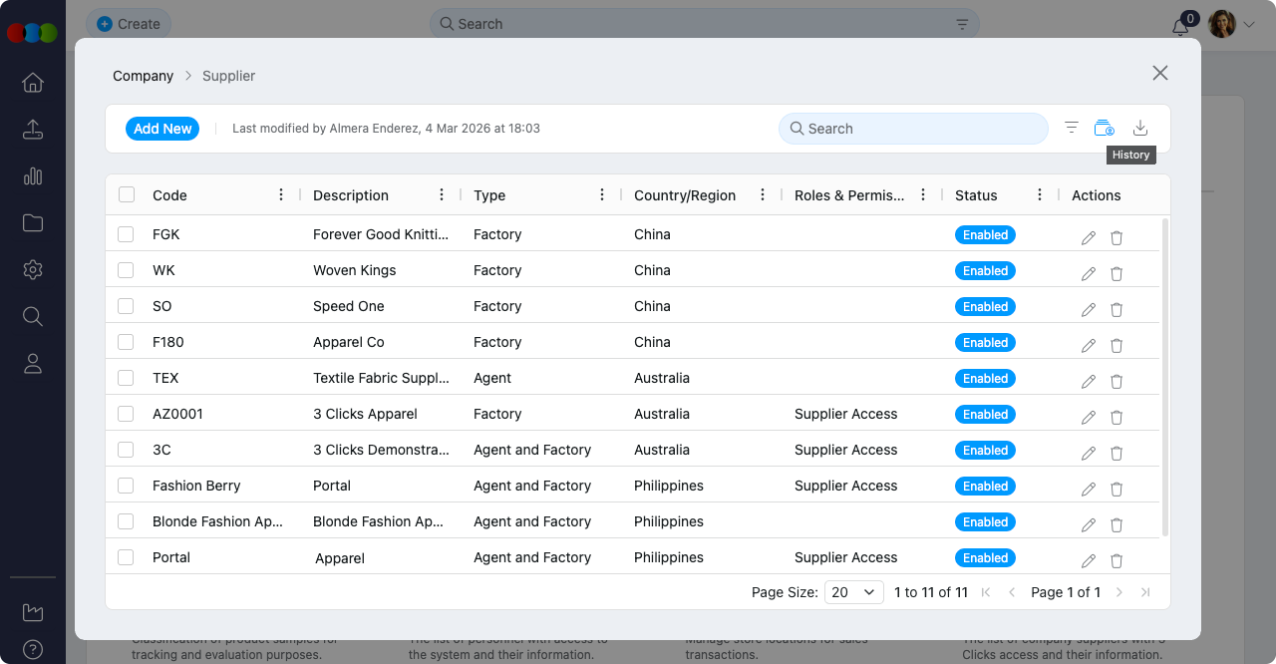Open the Page Size dropdown

pos(854,592)
